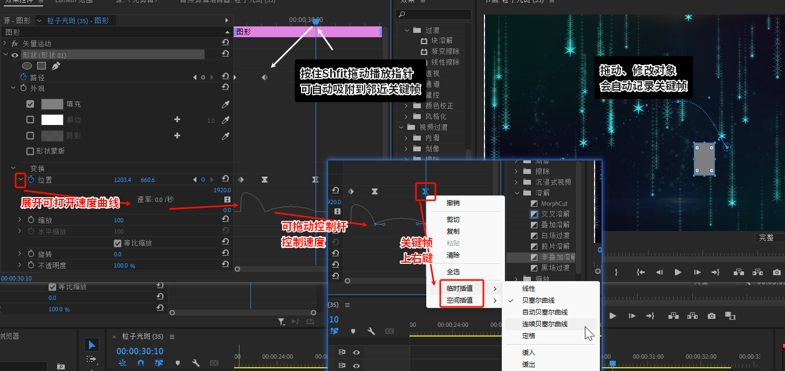This screenshot has height=371, width=785.
Task: Add a keyframe on the 路径 row
Action: pos(203,78)
